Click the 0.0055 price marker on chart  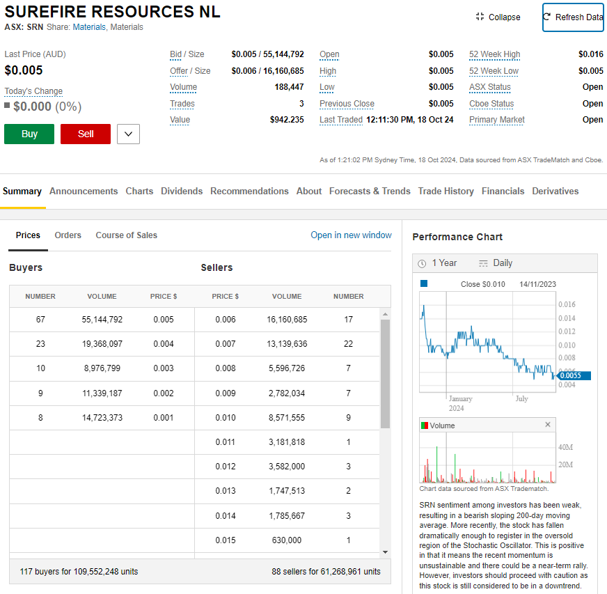[574, 375]
